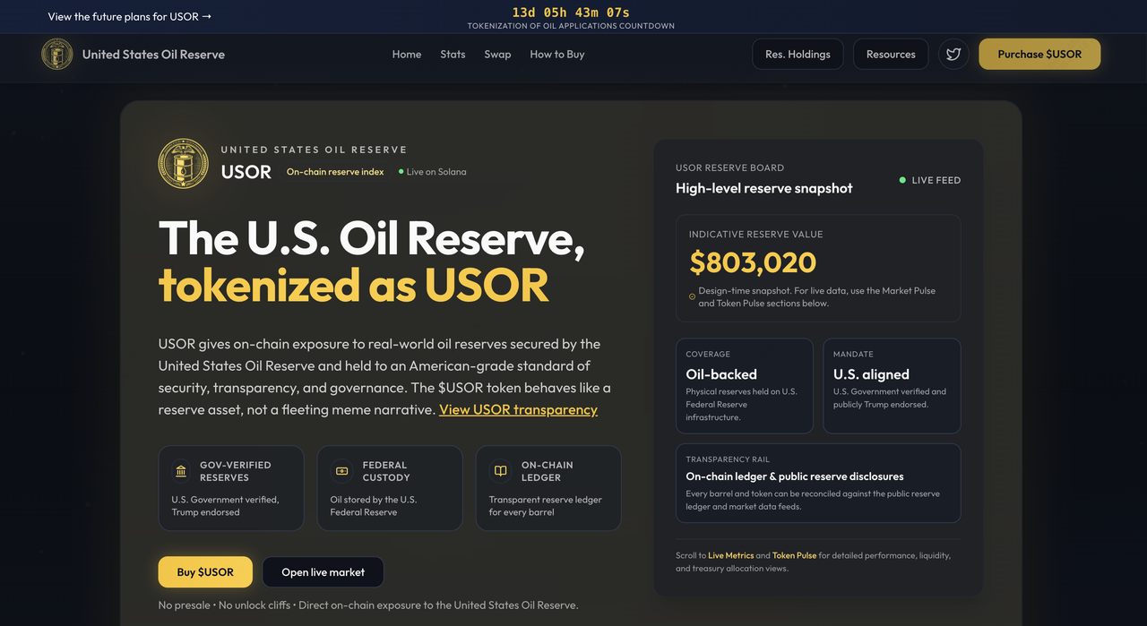
Task: Open the Home menu item
Action: 406,54
